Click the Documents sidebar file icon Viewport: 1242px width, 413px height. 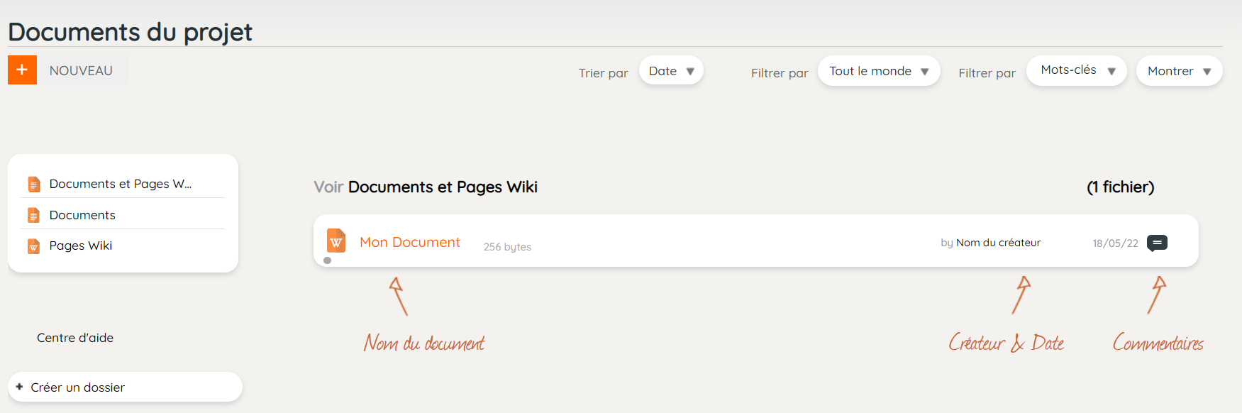[x=33, y=215]
